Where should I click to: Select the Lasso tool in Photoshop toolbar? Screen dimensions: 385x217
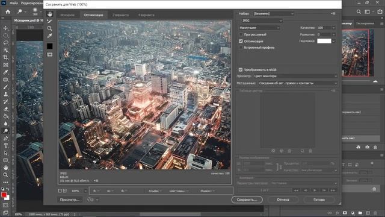tap(5, 43)
